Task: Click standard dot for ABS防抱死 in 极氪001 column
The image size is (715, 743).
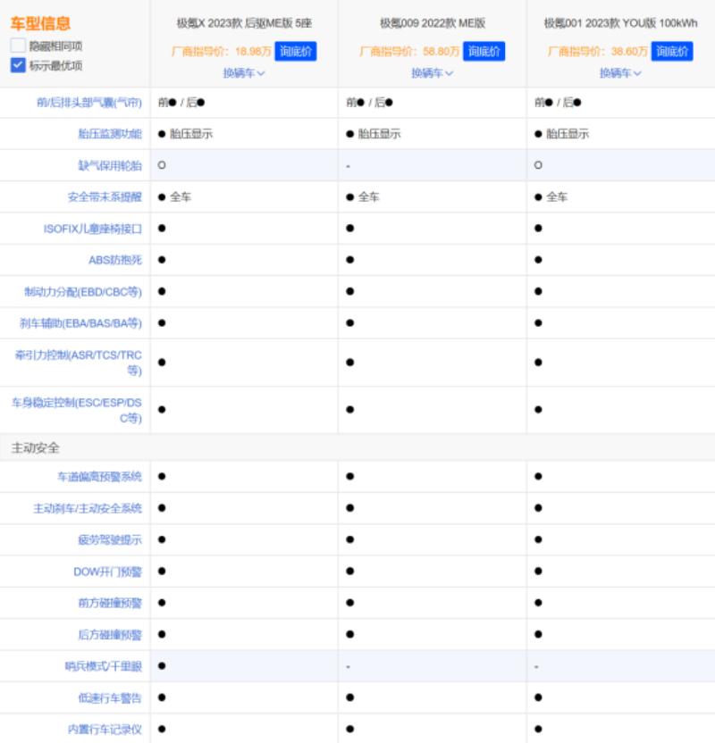Action: tap(538, 260)
